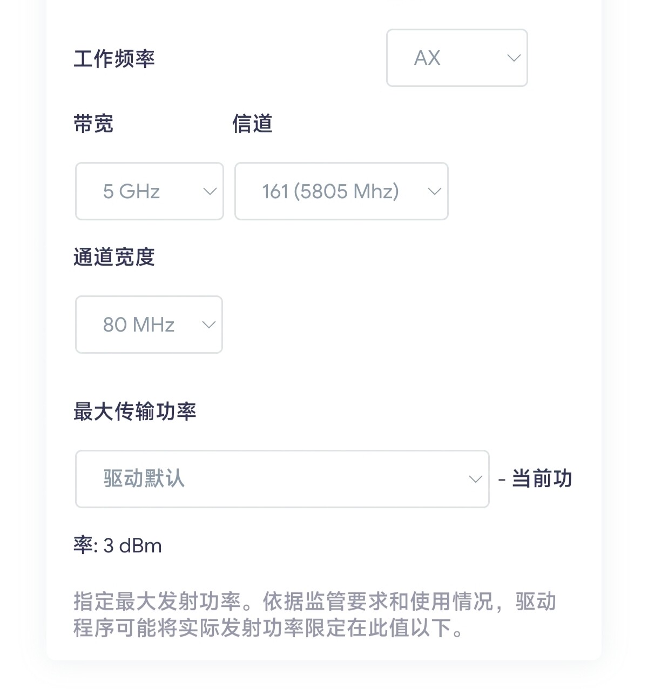Open the 最大传输功率 power dropdown

tap(282, 479)
